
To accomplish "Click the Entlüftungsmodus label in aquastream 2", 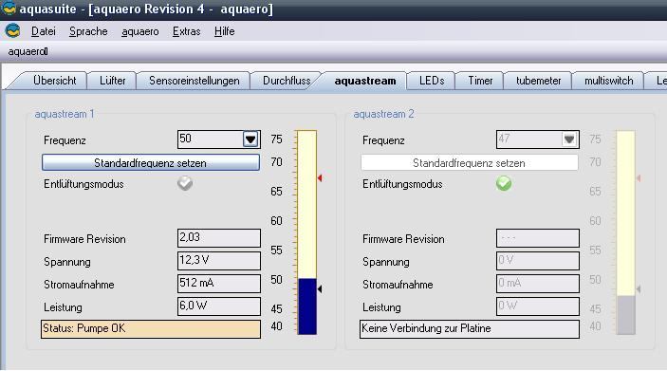I will pos(402,184).
